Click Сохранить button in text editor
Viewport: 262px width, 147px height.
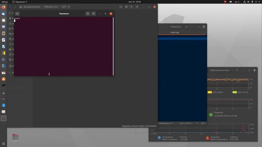176,27
